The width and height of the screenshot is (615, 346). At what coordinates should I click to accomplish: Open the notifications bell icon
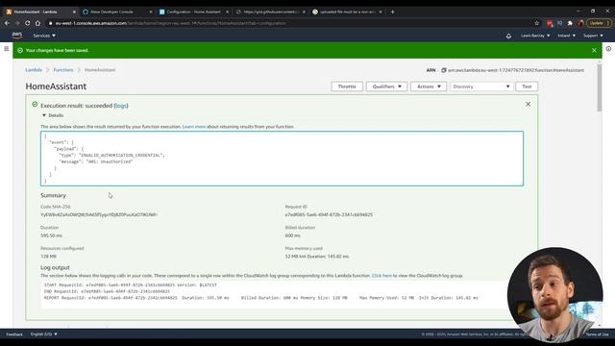[508, 36]
